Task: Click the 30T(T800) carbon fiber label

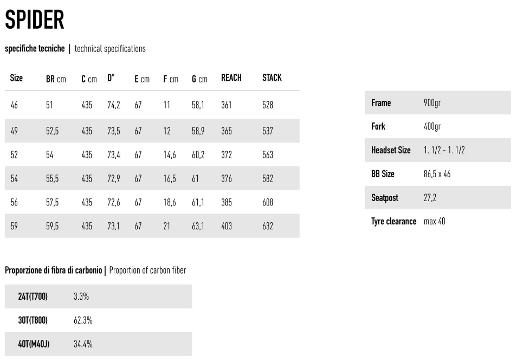Action: coord(33,320)
